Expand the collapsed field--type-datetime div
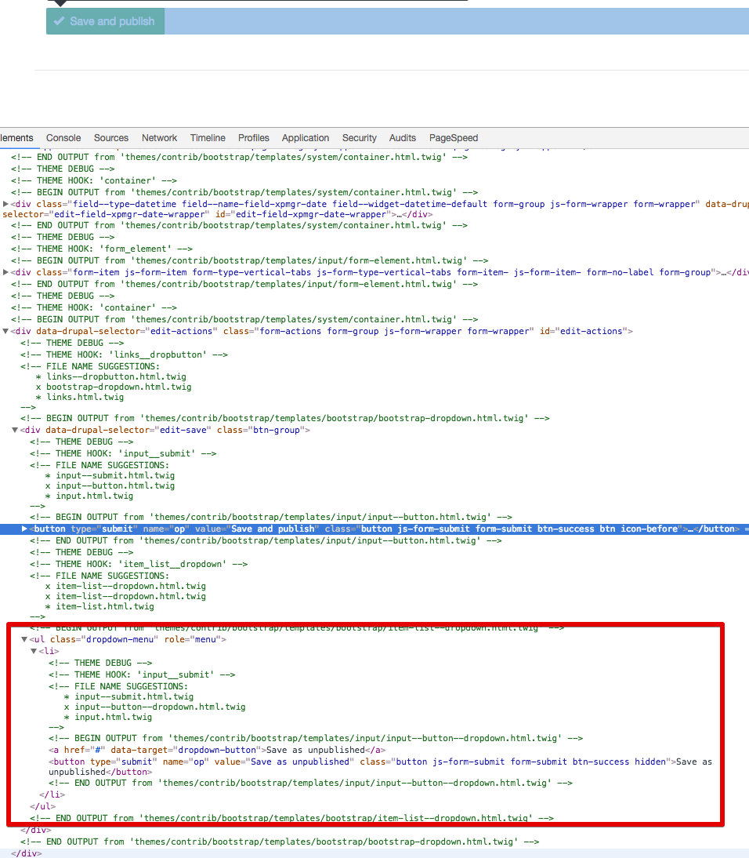749x858 pixels. pos(5,204)
